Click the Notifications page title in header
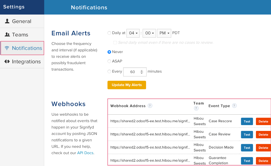The image size is (271, 166). coord(89,7)
